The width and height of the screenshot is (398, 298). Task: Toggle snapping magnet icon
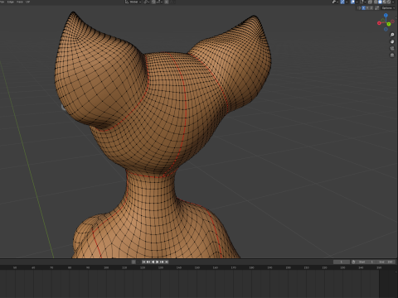[x=153, y=2]
